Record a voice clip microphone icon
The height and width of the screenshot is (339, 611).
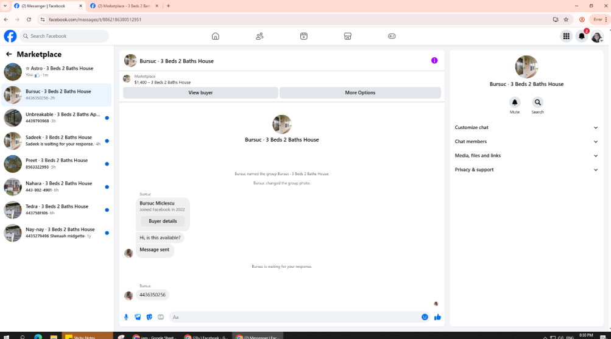[126, 317]
